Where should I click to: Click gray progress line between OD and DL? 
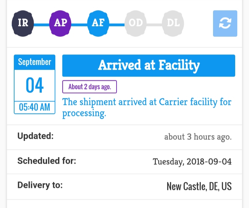point(154,24)
